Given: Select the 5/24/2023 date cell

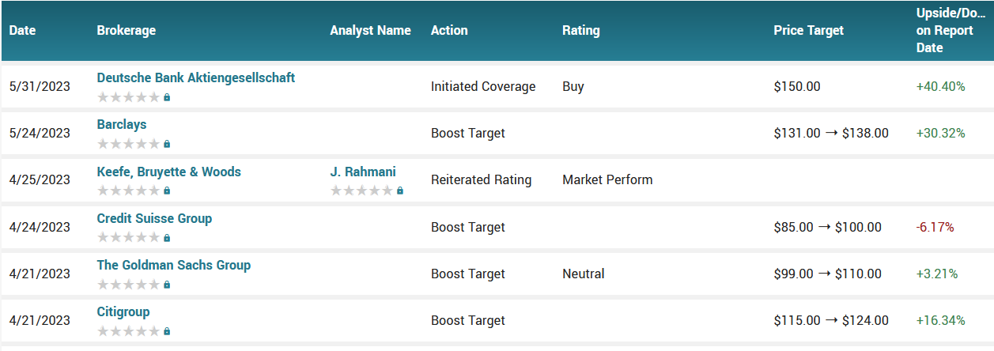Looking at the screenshot, I should [40, 133].
